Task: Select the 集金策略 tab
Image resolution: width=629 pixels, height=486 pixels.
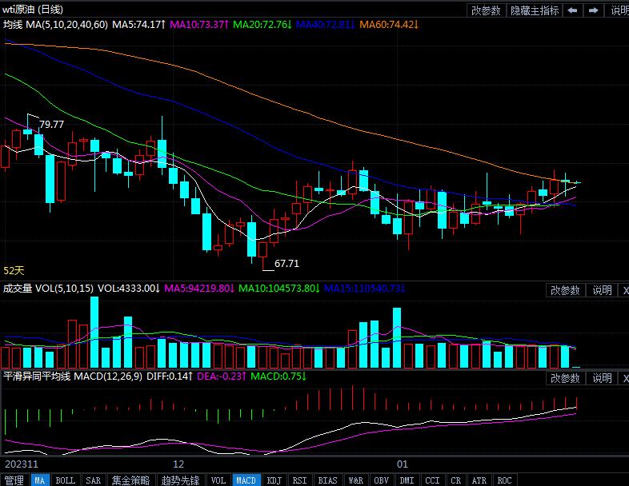Action: pyautogui.click(x=130, y=480)
